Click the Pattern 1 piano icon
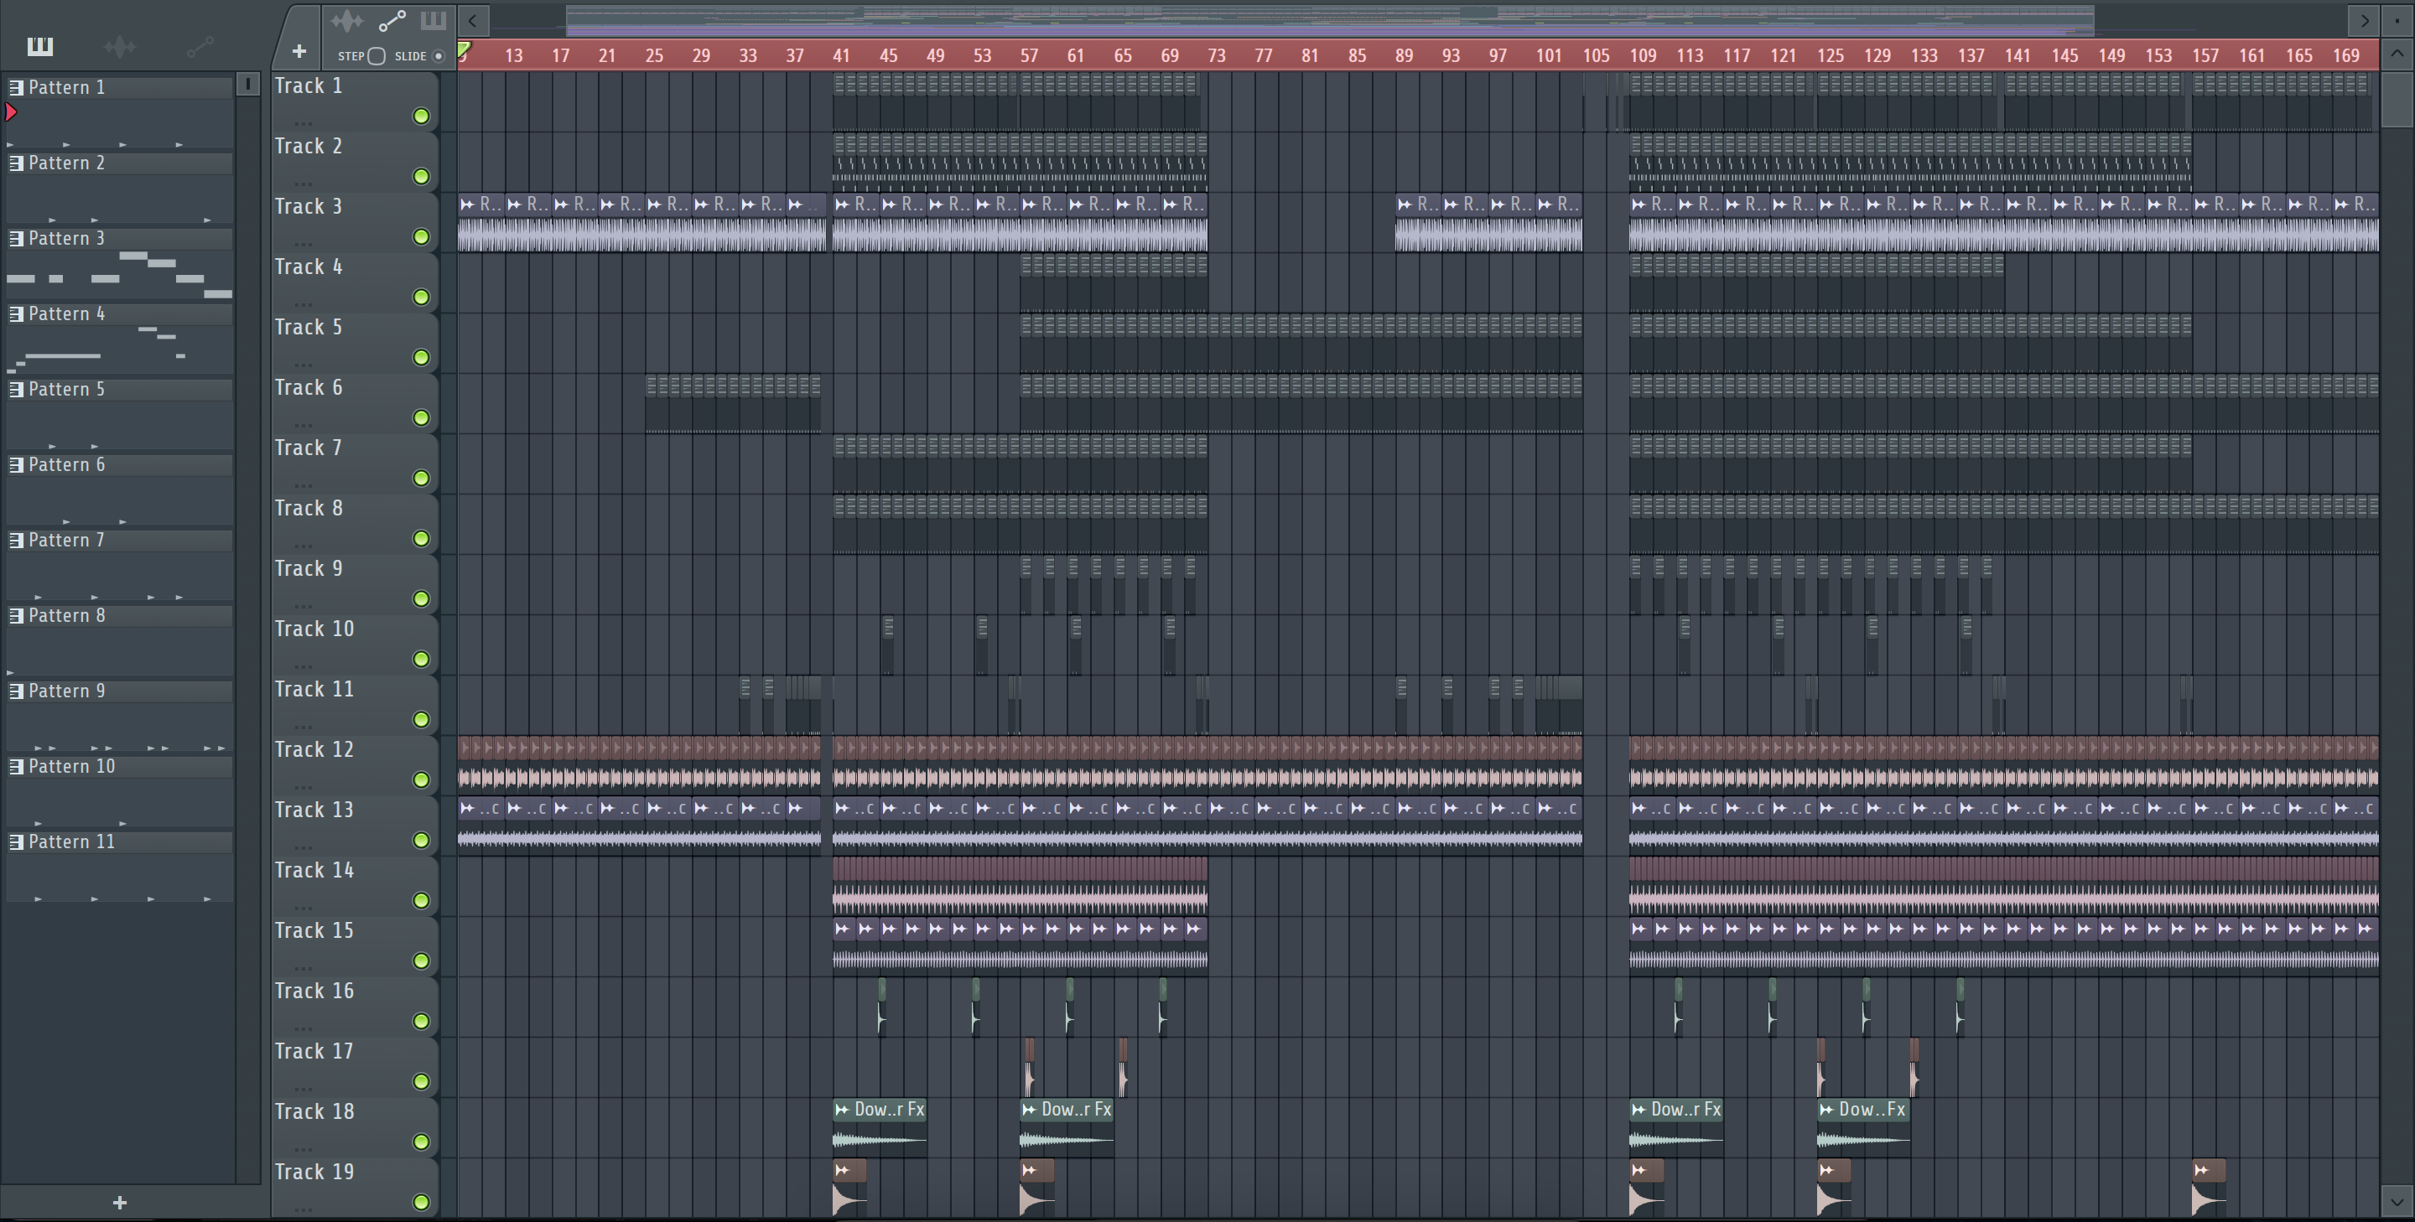Viewport: 2415px width, 1222px height. [16, 87]
